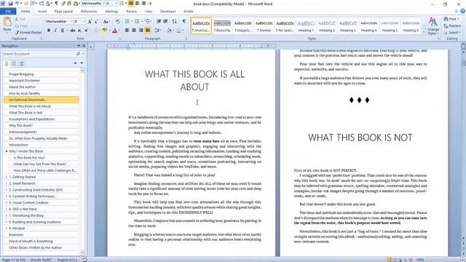466x262 pixels.
Task: Click the Numbering list icon
Action: [137, 21]
